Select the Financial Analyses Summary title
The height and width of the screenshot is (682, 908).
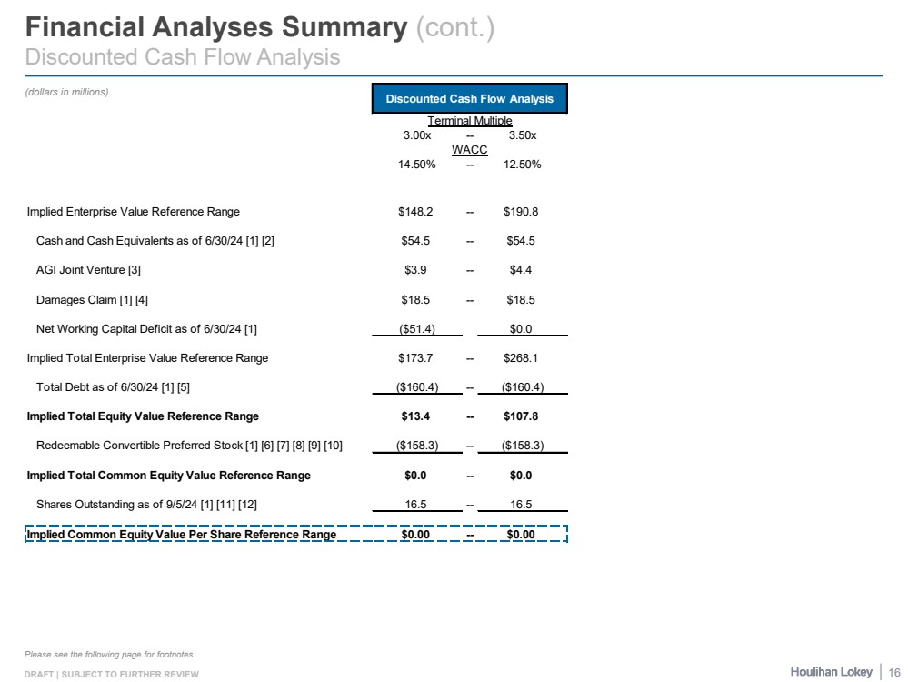215,27
